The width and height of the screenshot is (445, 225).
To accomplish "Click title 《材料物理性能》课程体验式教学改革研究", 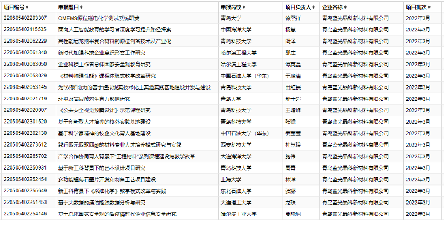I will pyautogui.click(x=107, y=76).
